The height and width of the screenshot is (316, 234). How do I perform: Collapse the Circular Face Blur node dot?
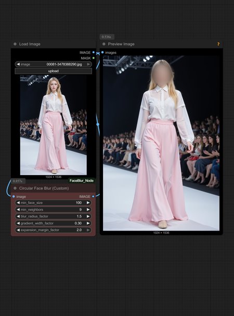coord(15,188)
